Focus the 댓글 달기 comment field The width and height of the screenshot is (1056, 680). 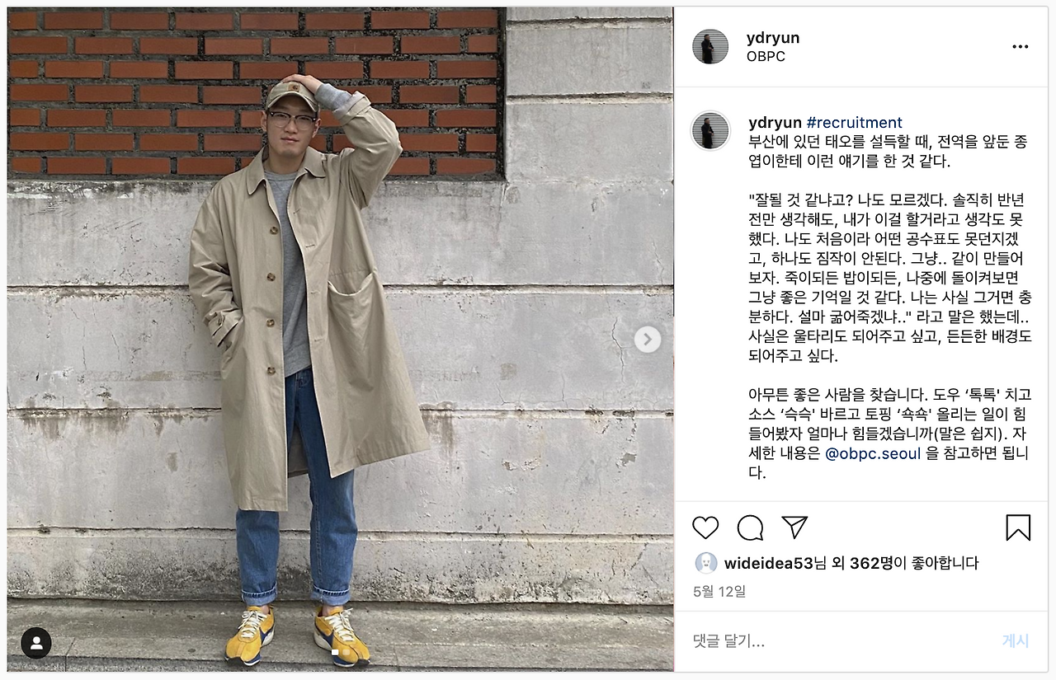(x=837, y=640)
